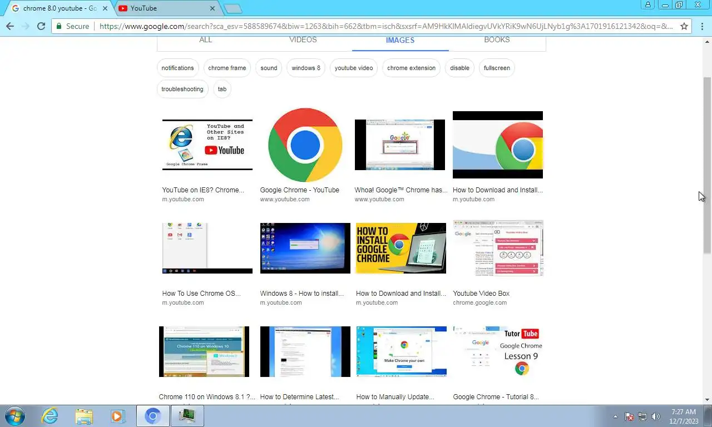Open Chrome user profile icon

pos(648,5)
